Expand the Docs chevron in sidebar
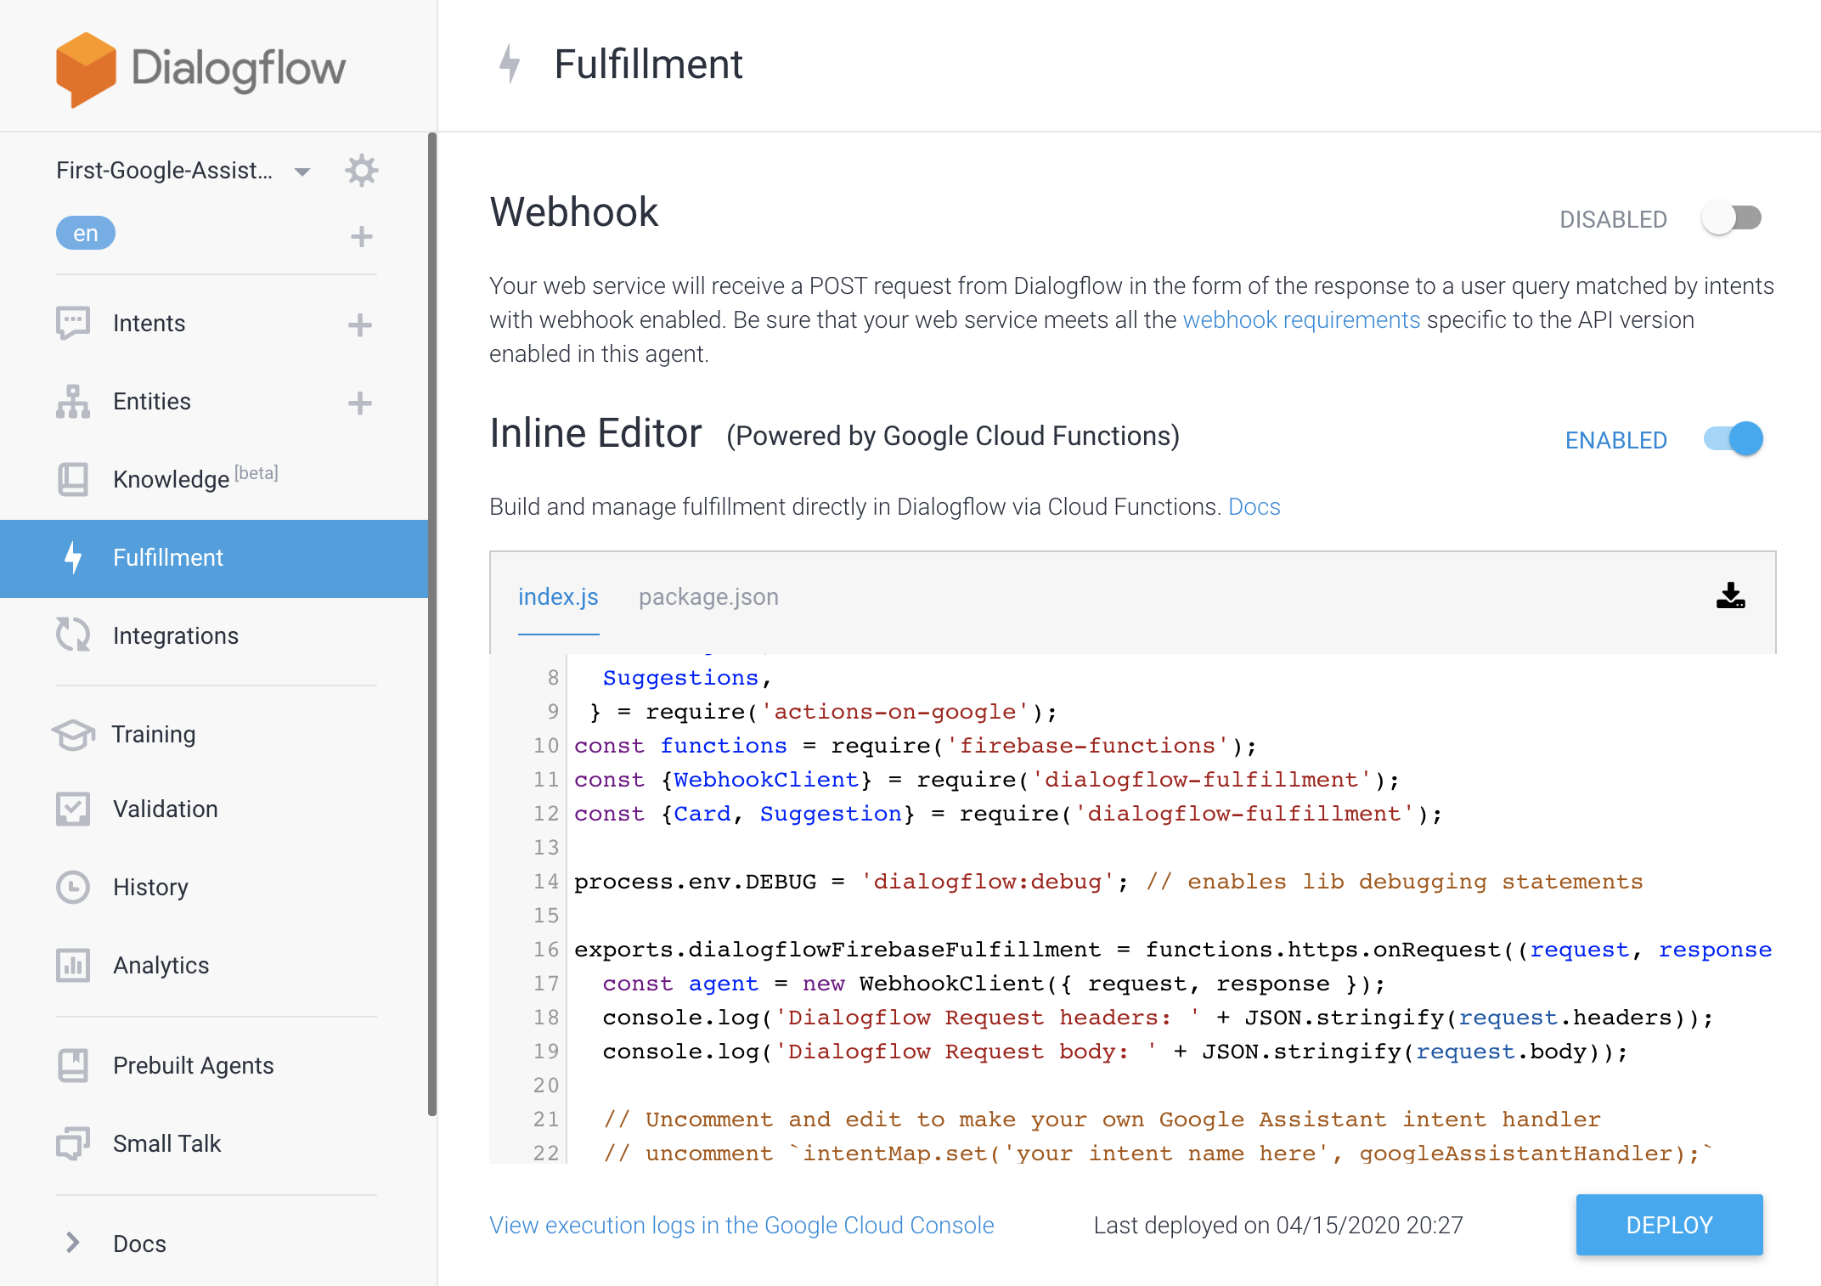The width and height of the screenshot is (1821, 1286). (x=73, y=1243)
